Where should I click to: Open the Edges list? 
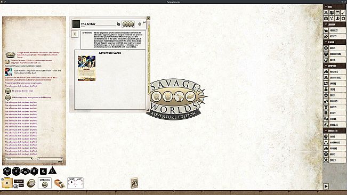click(334, 136)
